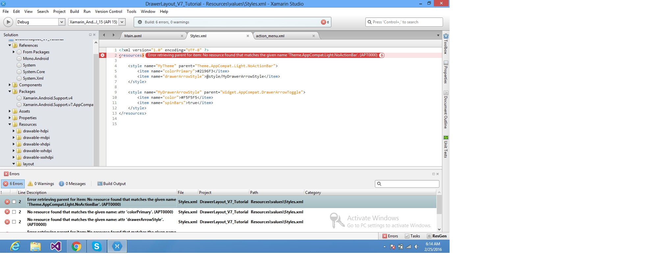Screen dimensions: 652x268
Task: Open Visual Studio from the taskbar
Action: [56, 246]
